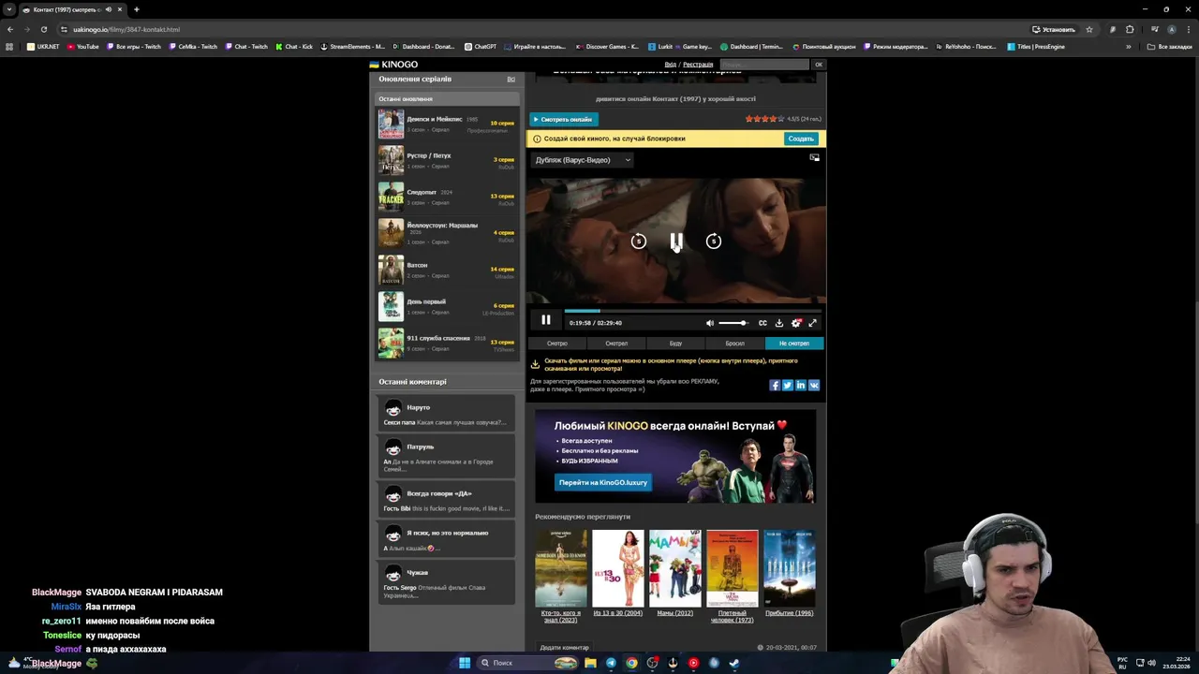Click the center pause overlay on video
This screenshot has height=674, width=1199.
676,242
